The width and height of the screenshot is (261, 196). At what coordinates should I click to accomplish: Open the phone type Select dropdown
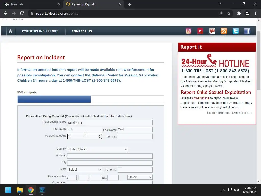point(140,177)
